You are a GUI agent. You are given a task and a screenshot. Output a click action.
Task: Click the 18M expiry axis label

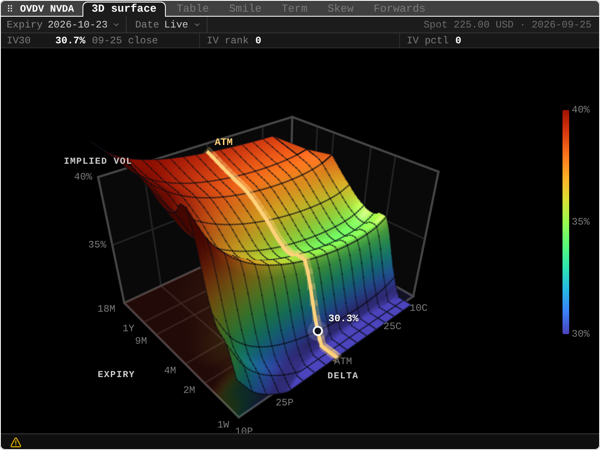point(106,308)
